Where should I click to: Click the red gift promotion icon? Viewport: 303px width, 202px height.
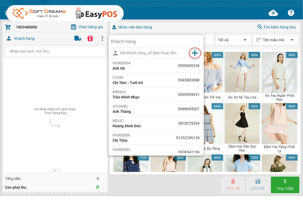pos(90,39)
